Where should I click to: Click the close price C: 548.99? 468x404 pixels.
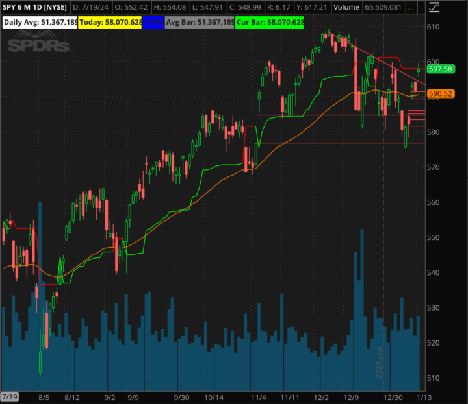pos(245,7)
